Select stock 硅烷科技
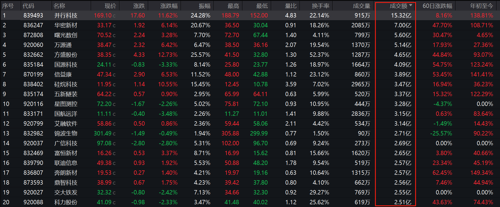The image size is (500, 207). tap(66, 84)
